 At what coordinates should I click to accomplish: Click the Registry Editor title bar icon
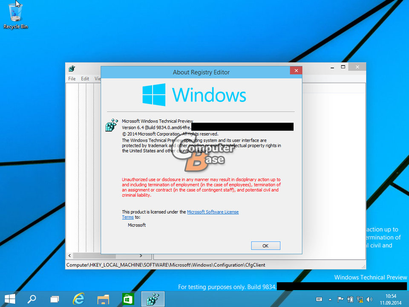72,68
